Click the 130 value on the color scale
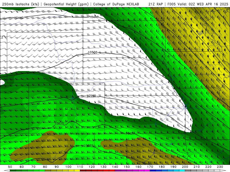The image size is (230, 172). pyautogui.click(x=103, y=167)
